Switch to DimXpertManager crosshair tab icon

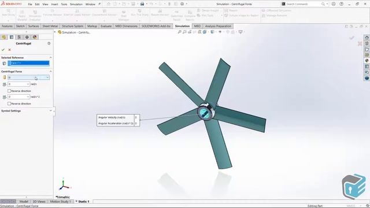tap(27, 37)
